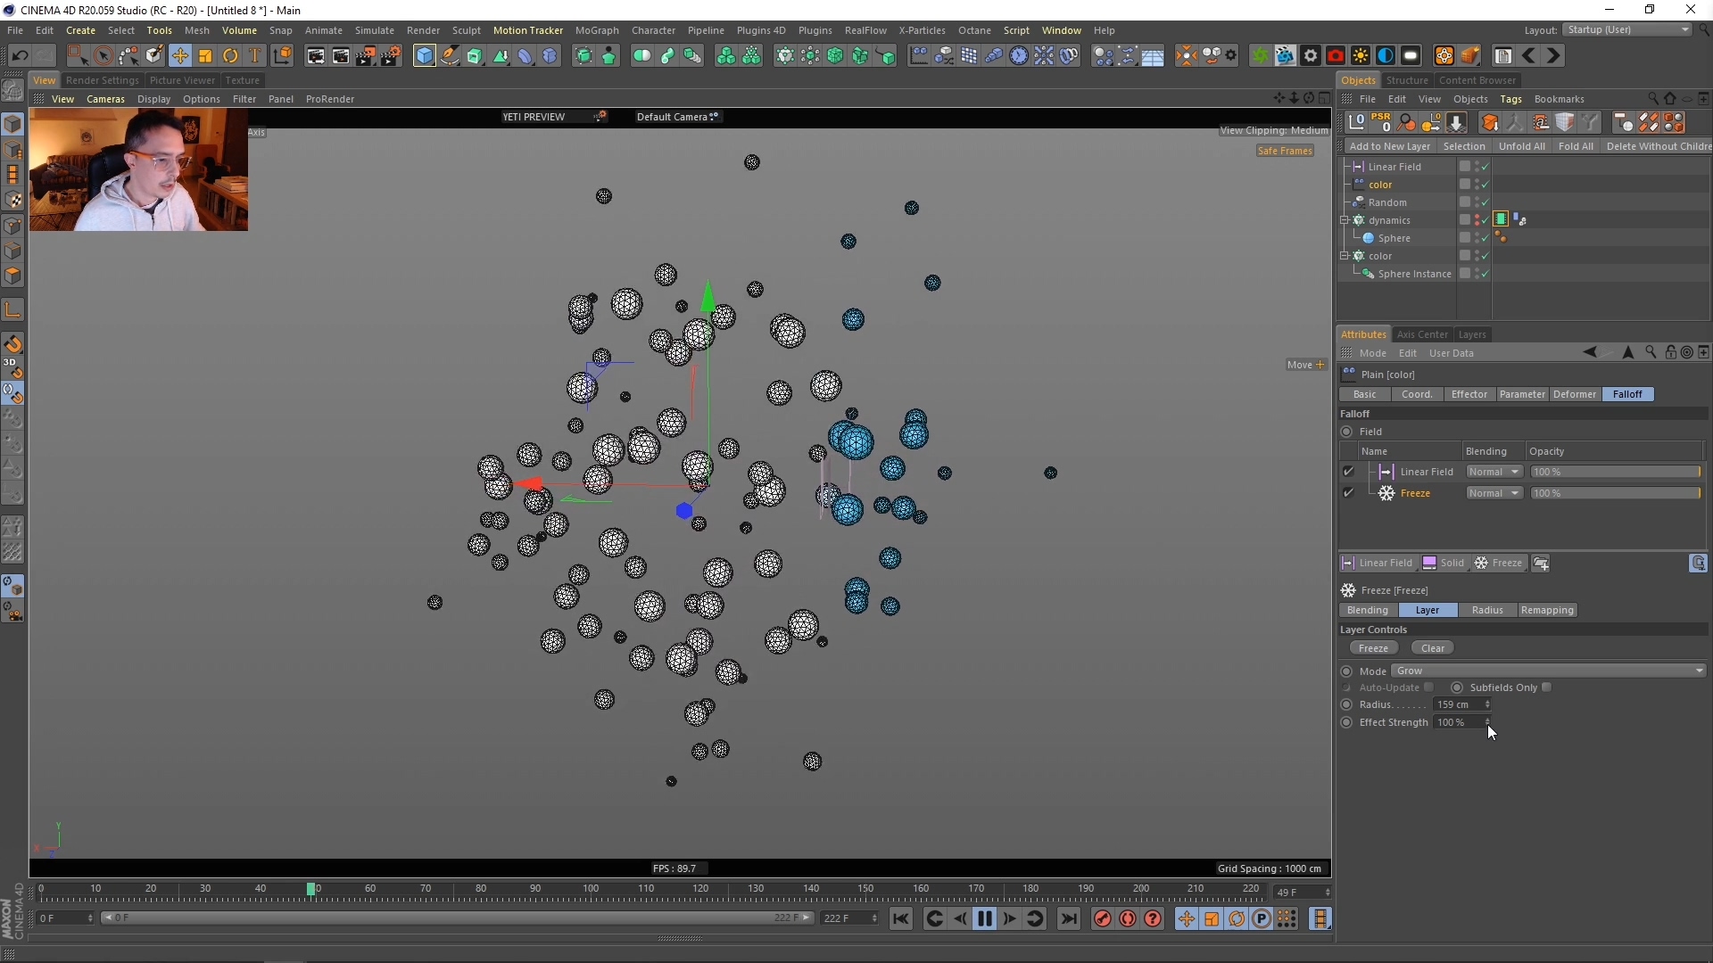This screenshot has height=963, width=1713.
Task: Click Unfold All in the Object Manager
Action: tap(1521, 145)
